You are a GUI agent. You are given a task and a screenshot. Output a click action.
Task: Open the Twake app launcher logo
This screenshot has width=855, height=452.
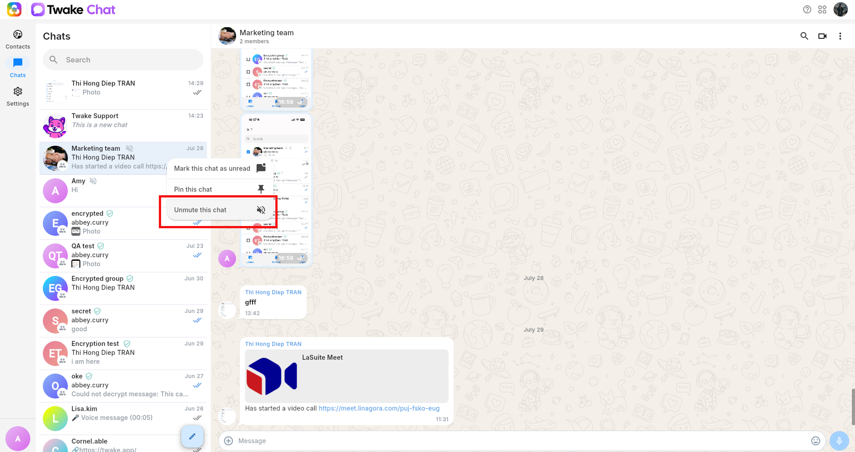14,9
